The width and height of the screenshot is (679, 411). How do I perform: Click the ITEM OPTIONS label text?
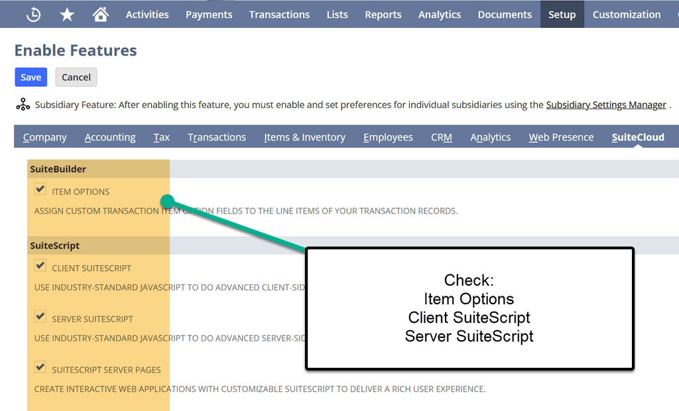coord(80,192)
